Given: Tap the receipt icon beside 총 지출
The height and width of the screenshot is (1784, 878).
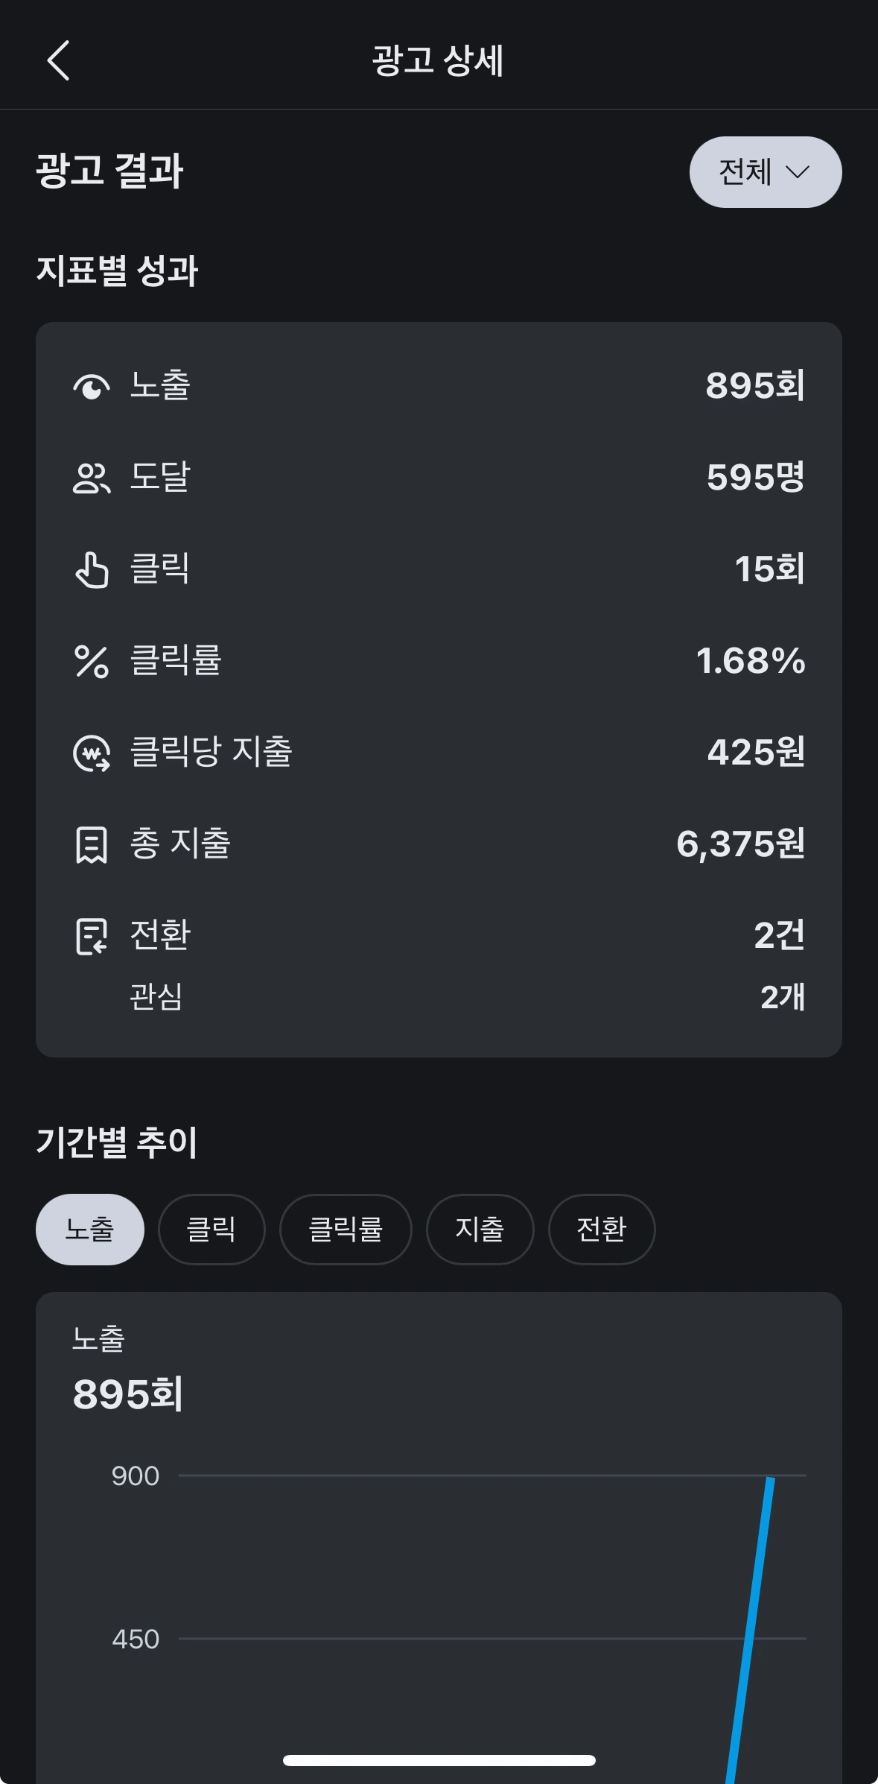Looking at the screenshot, I should tap(92, 845).
